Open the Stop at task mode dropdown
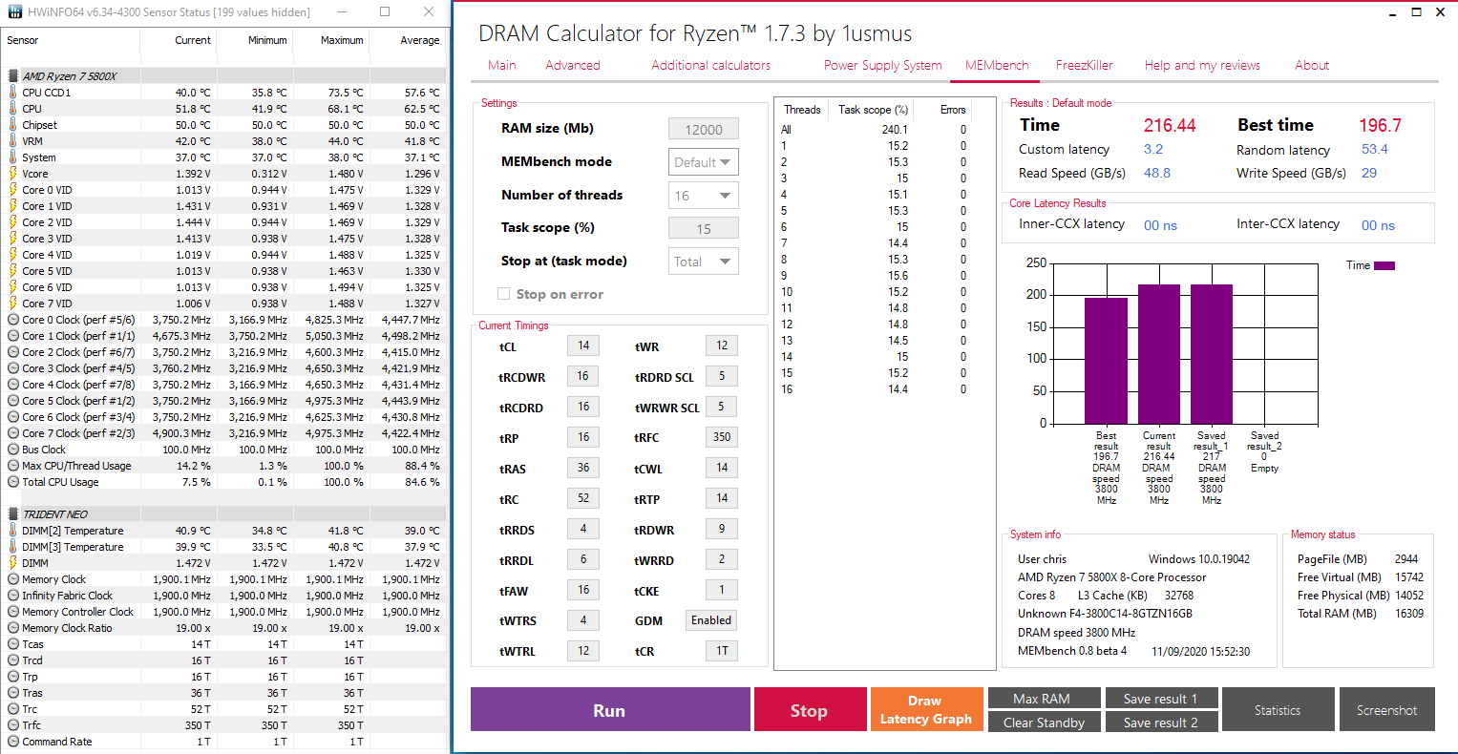Image resolution: width=1458 pixels, height=754 pixels. [704, 262]
